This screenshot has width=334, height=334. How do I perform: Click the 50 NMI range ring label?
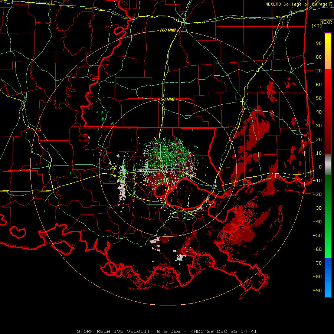[168, 99]
